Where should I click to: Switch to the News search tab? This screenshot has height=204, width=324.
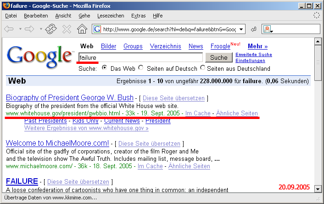[x=196, y=46]
